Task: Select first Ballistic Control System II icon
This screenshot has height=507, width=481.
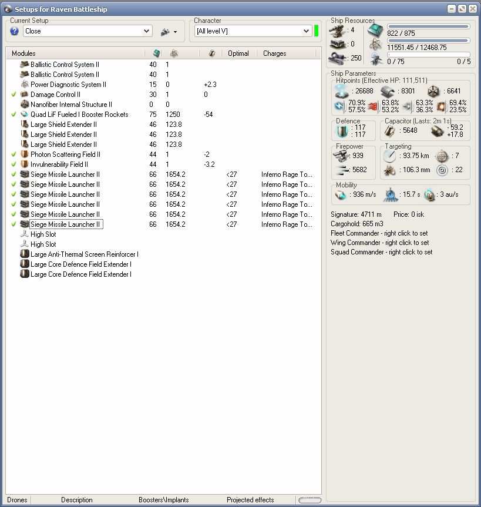Action: tap(25, 65)
